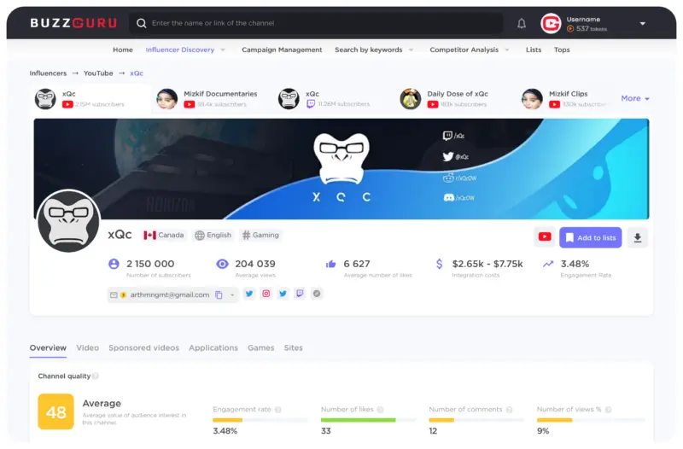This screenshot has width=683, height=449.
Task: Click the channel name search field
Action: click(324, 24)
